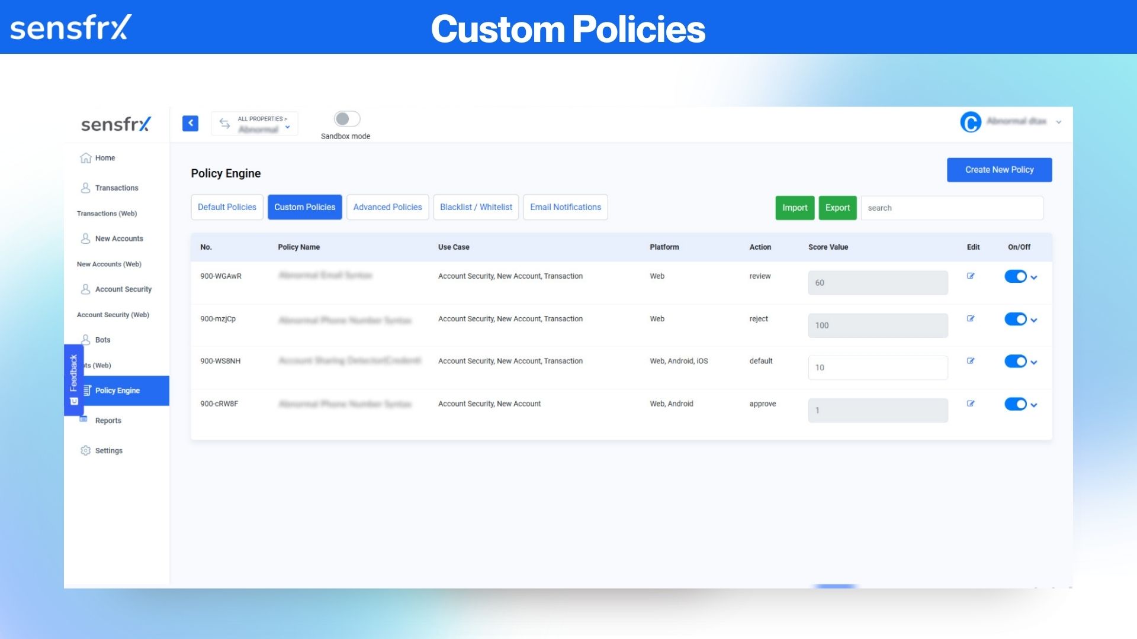The width and height of the screenshot is (1137, 639).
Task: Expand options chevron beside 900-WS8NH toggle
Action: pos(1034,362)
